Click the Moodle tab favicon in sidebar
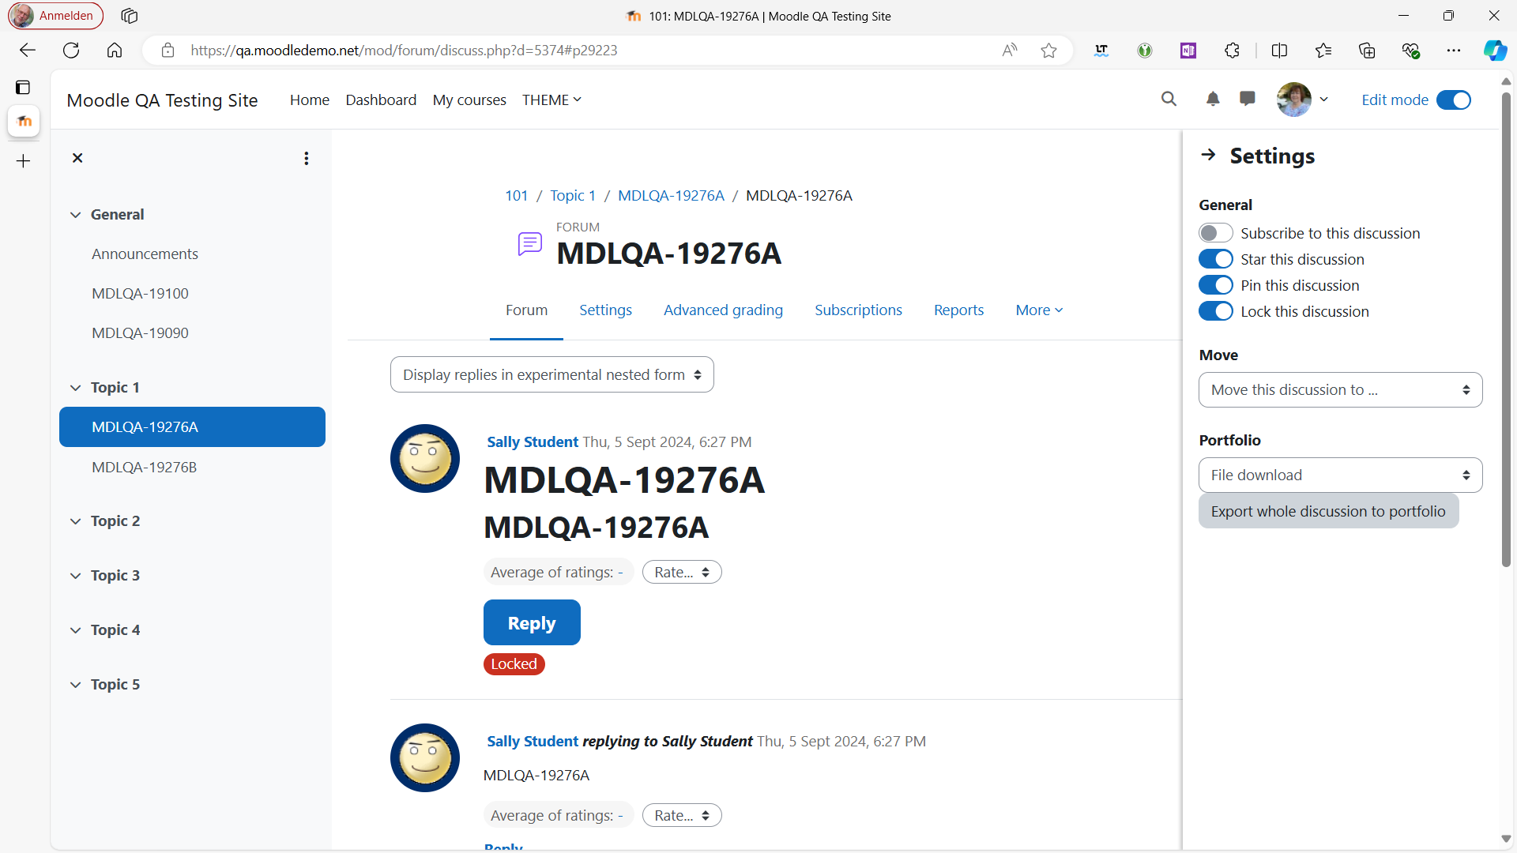 24,121
